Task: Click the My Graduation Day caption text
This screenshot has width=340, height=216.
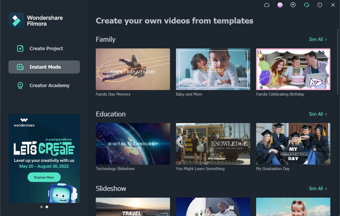Action: pyautogui.click(x=273, y=169)
